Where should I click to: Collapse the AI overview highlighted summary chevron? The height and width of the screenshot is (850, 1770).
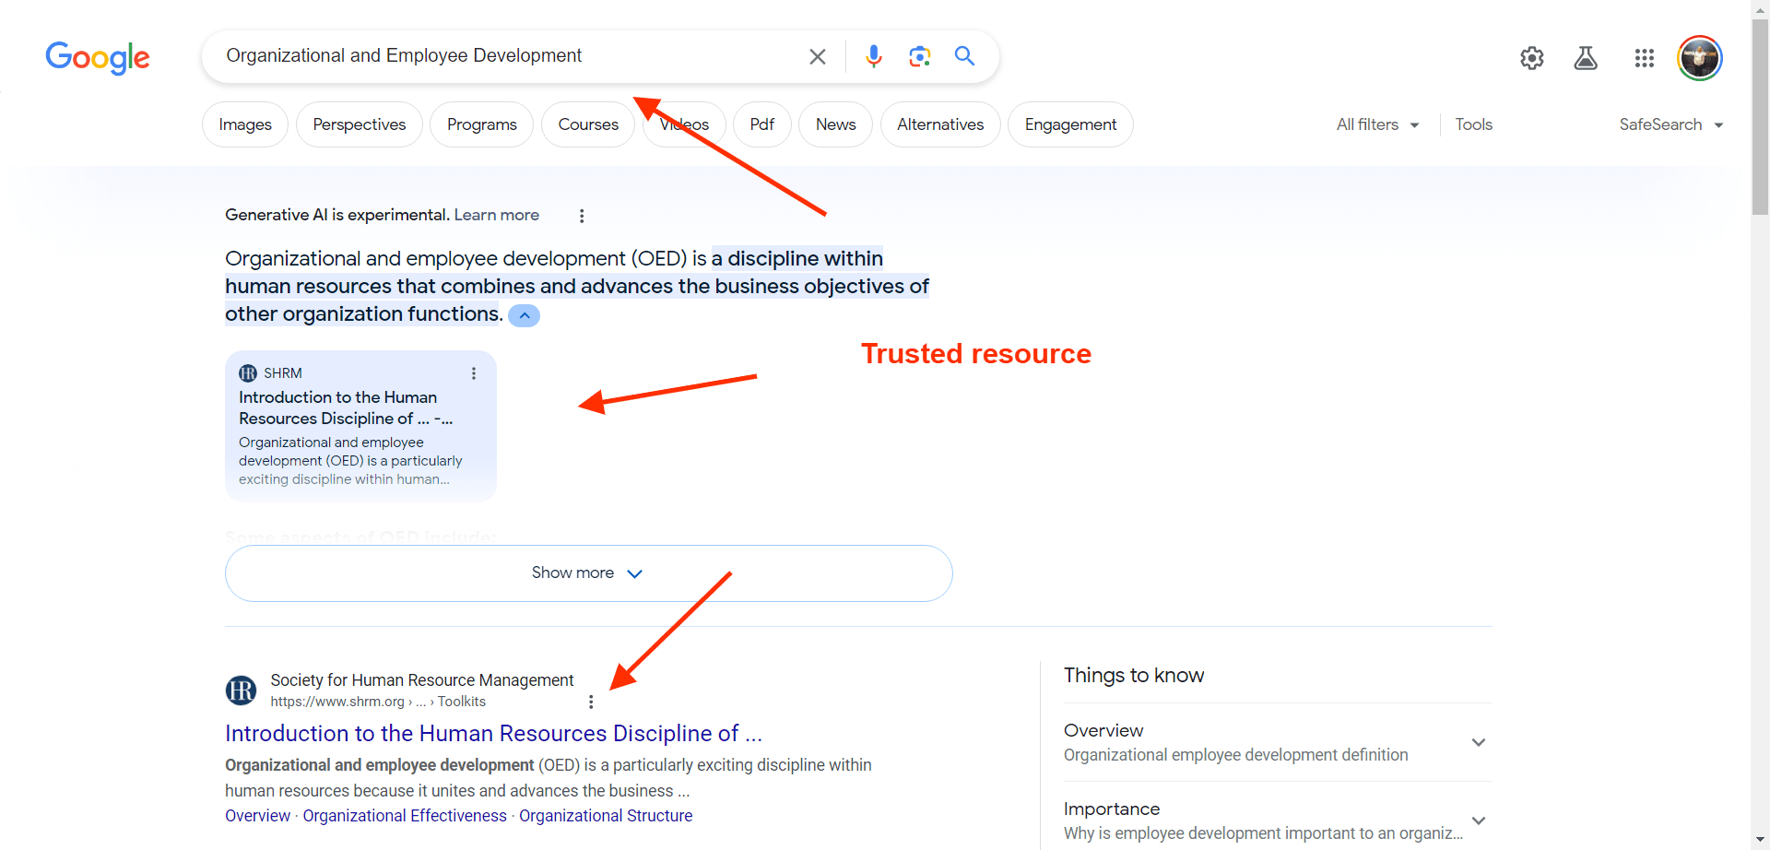coord(524,315)
